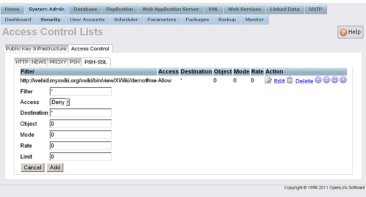The height and width of the screenshot is (197, 366).
Task: Click into the Limit text field
Action: click(81, 156)
